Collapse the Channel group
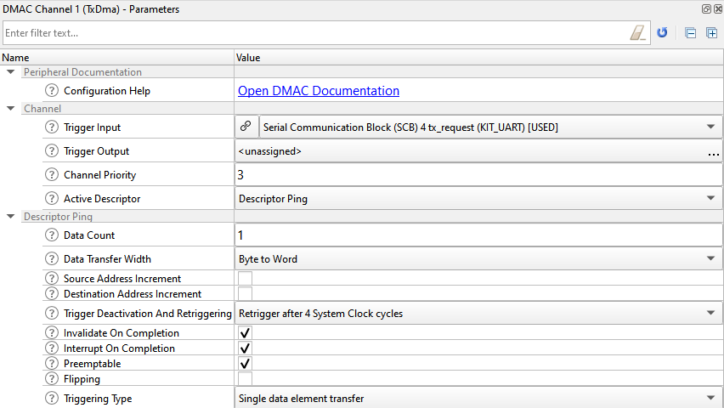 (x=10, y=108)
